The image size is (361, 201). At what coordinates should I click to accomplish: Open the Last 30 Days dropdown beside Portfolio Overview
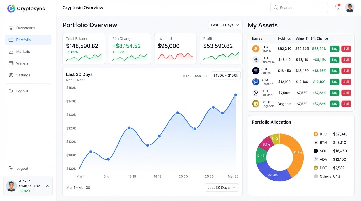tap(225, 25)
